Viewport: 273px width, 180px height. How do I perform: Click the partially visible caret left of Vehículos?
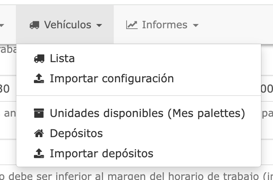coord(2,26)
